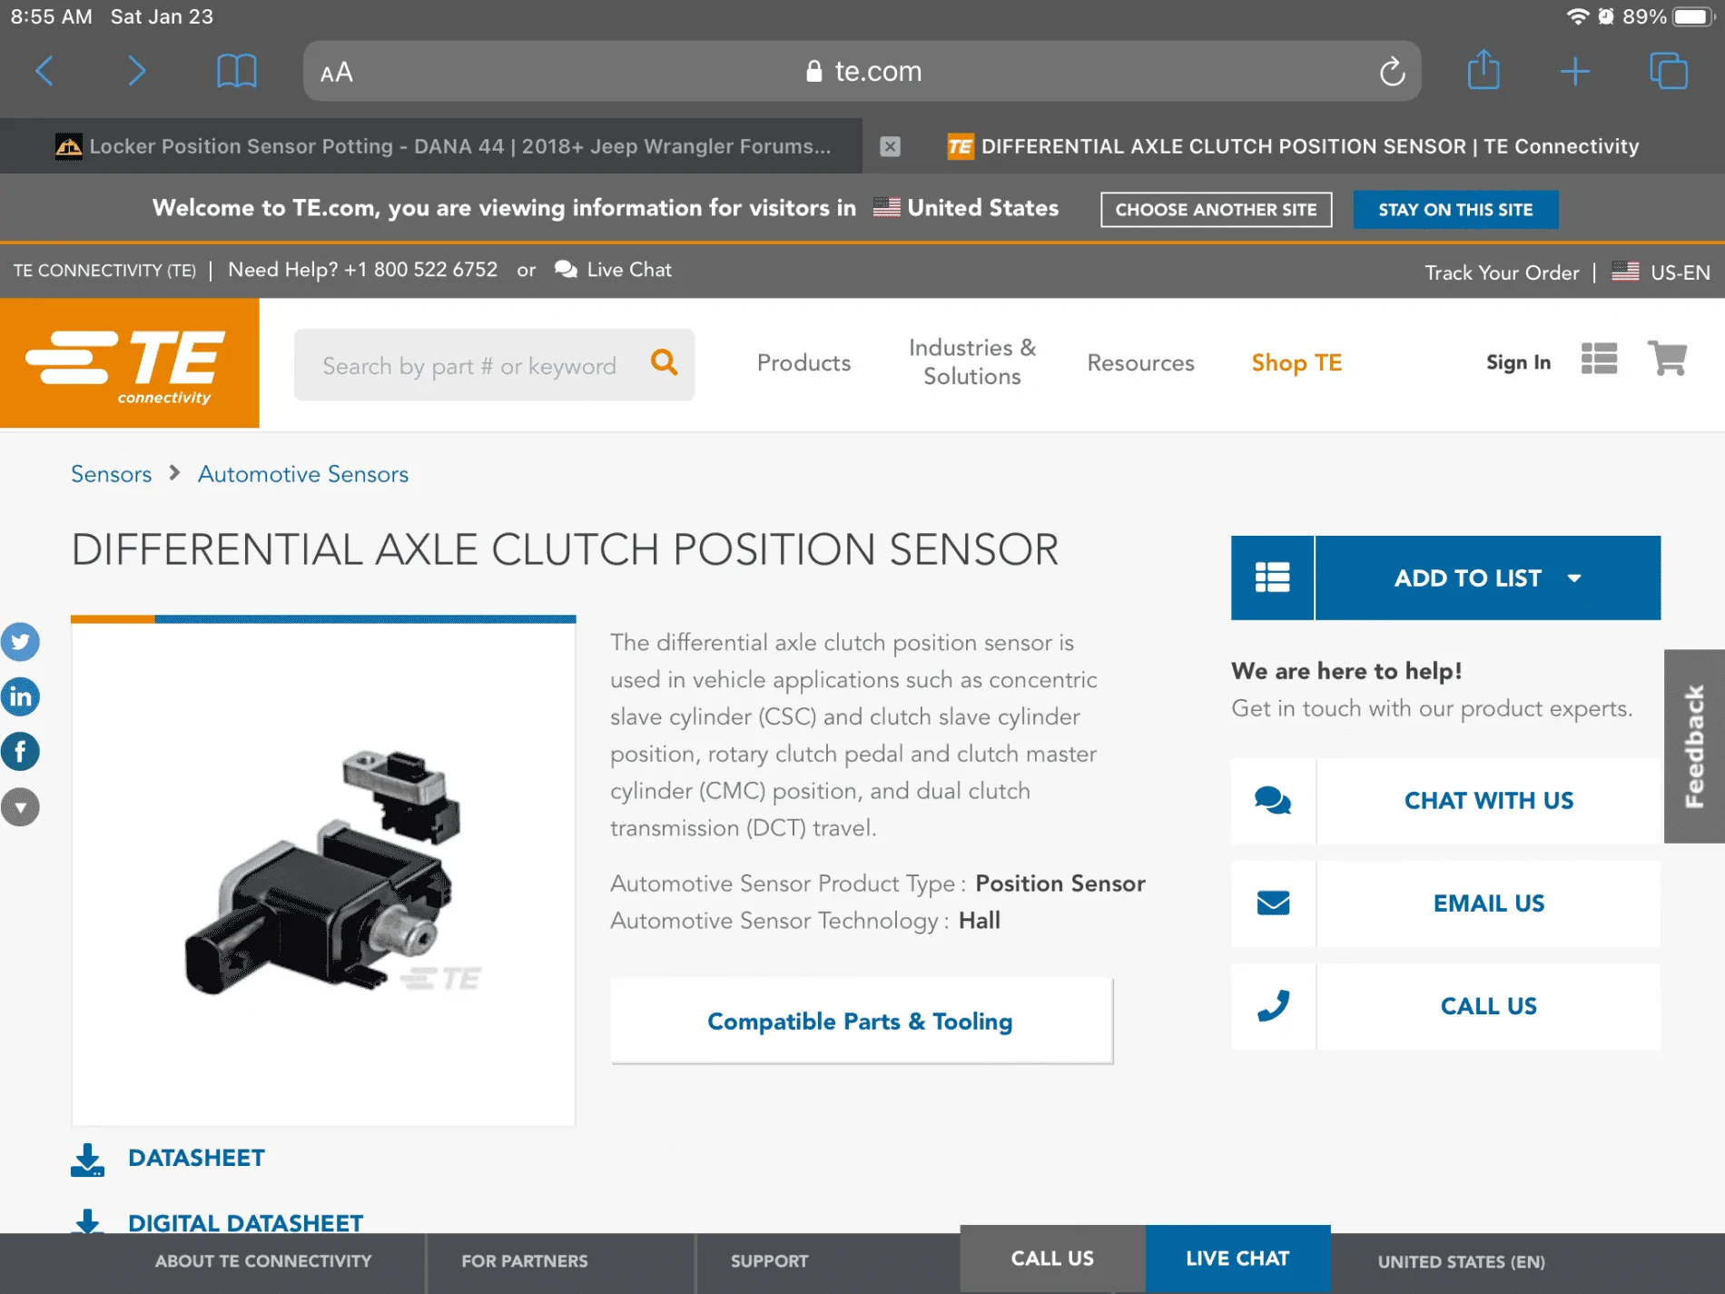This screenshot has width=1725, height=1294.
Task: Open About TE Connectivity footer menu
Action: point(263,1261)
